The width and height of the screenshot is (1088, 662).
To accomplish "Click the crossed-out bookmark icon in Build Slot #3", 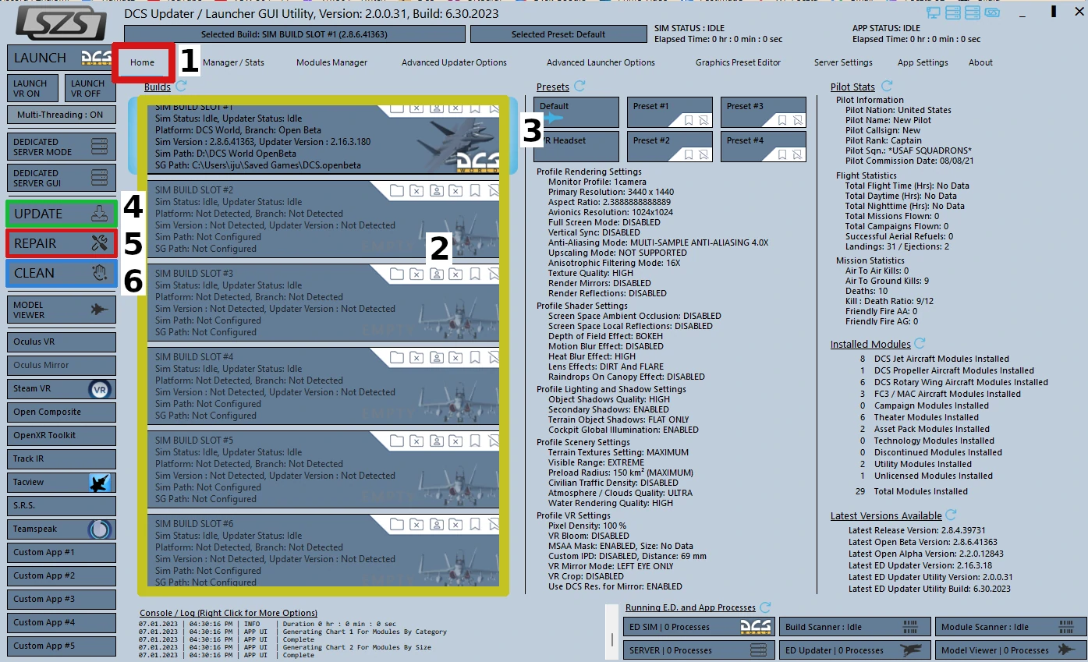I will (x=493, y=274).
